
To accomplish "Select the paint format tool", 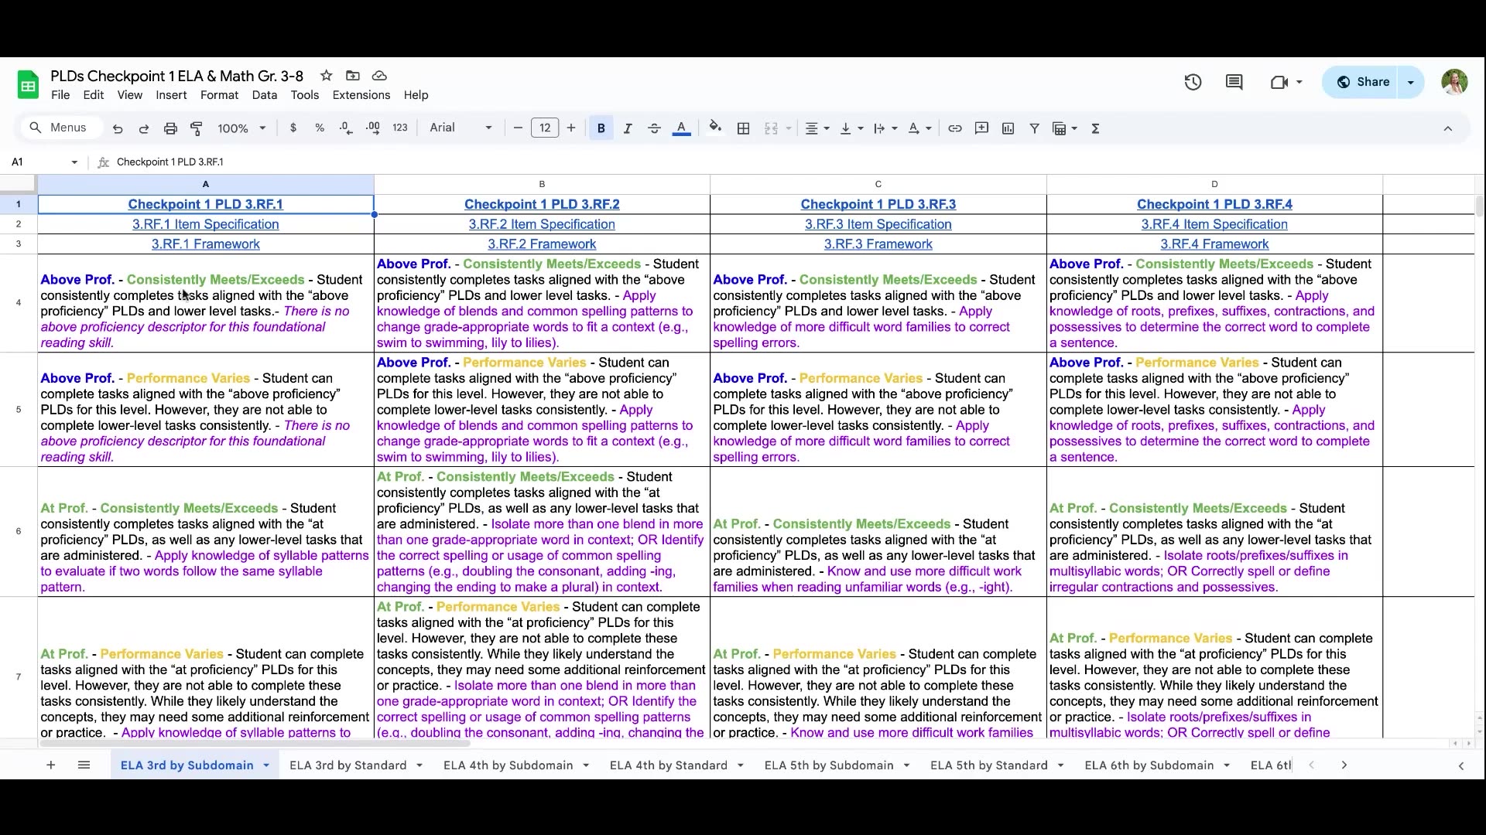I will tap(197, 128).
